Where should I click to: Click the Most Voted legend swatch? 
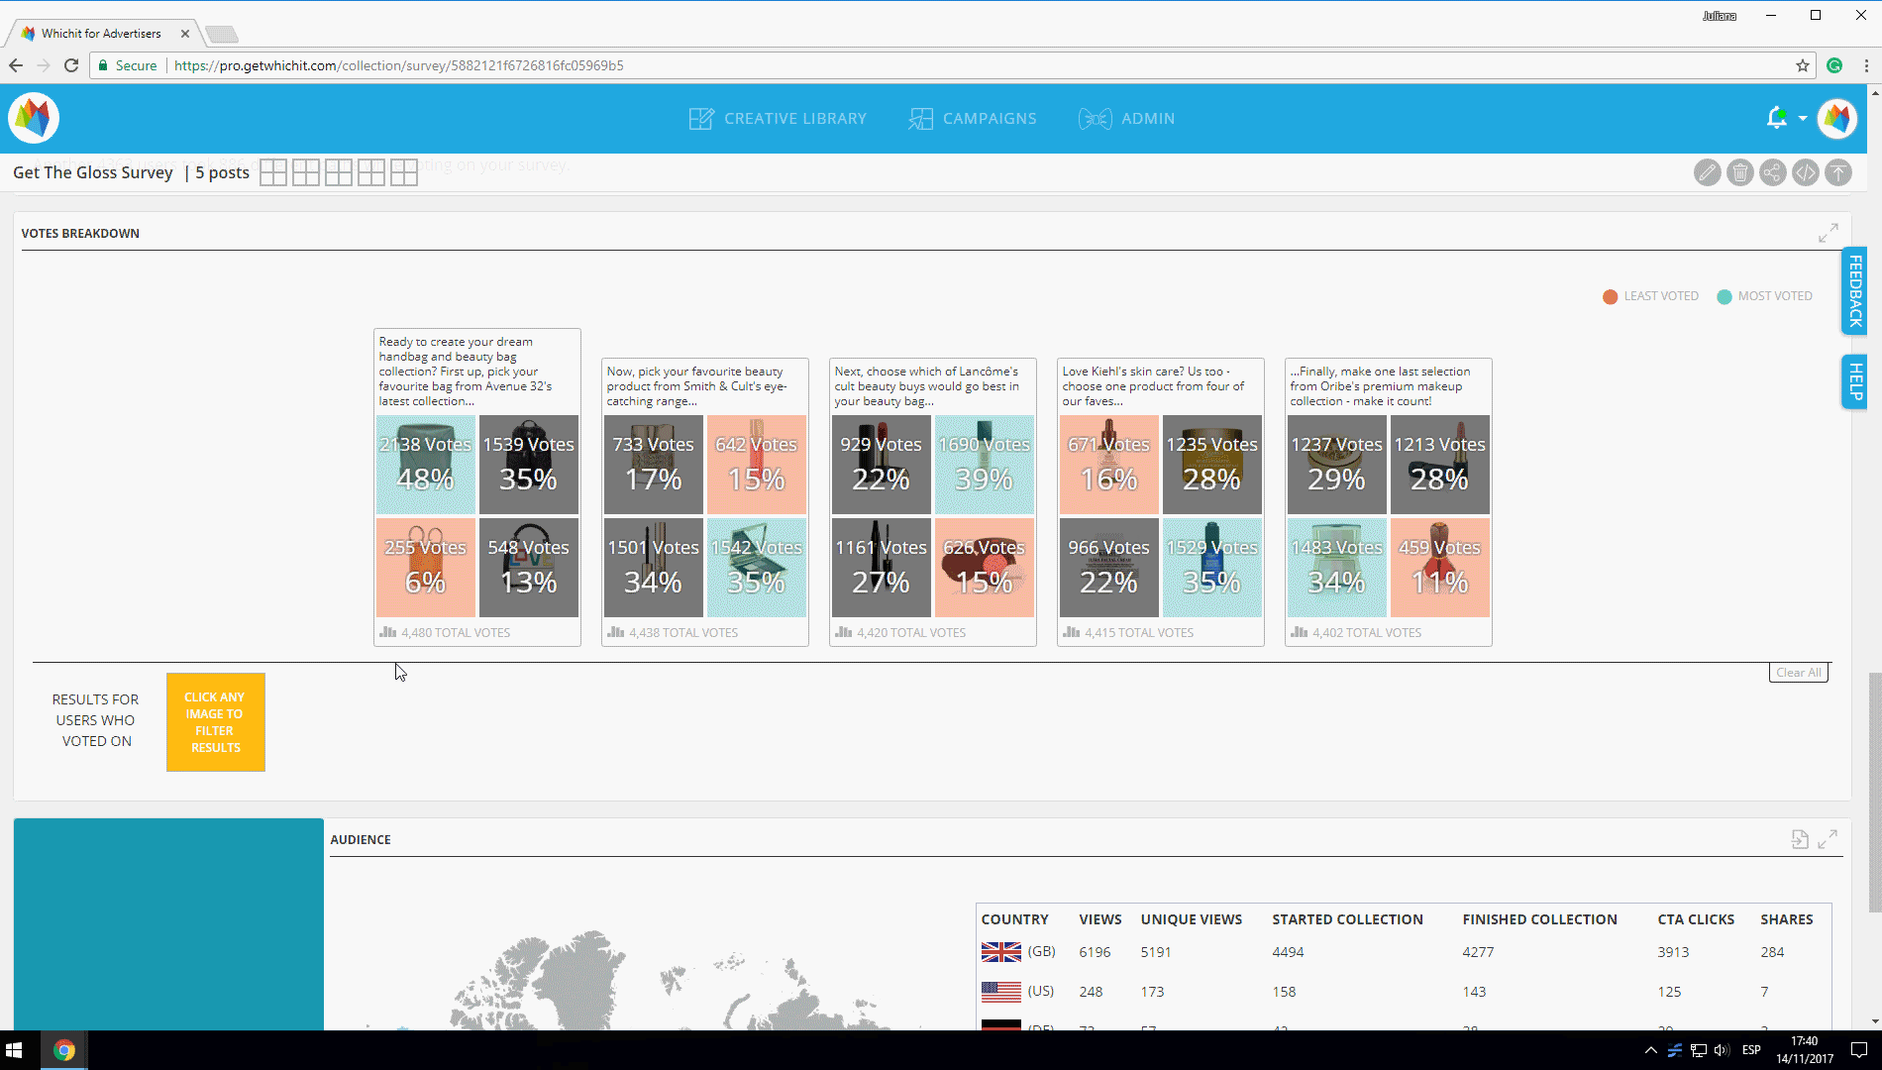click(1725, 296)
